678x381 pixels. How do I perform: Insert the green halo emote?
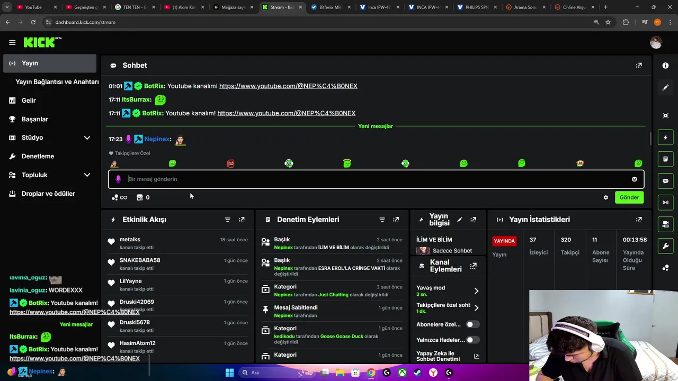pyautogui.click(x=347, y=164)
